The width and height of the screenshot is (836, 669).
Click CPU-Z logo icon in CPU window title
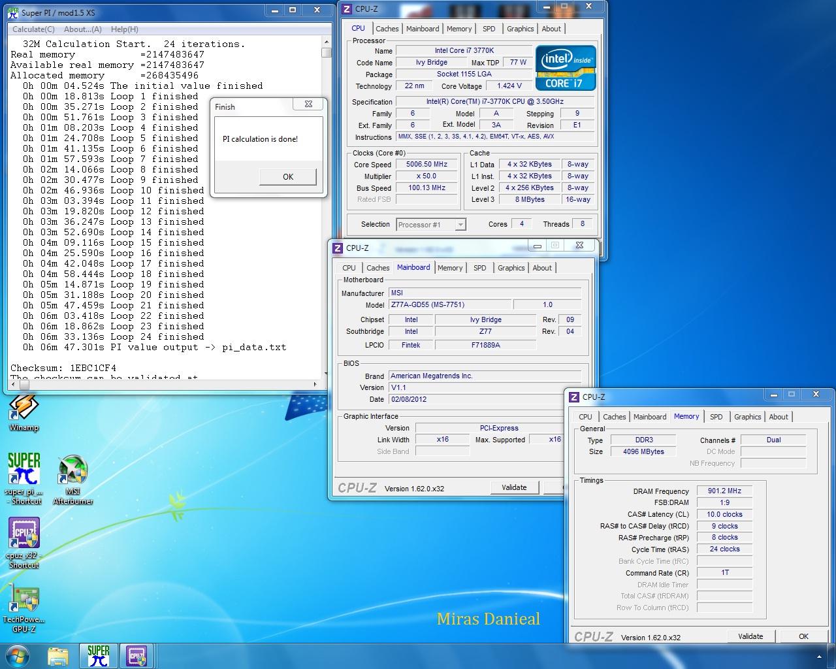tap(347, 9)
